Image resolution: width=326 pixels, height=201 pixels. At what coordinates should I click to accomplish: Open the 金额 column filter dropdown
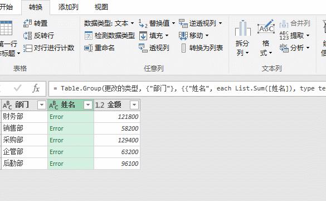pos(134,105)
